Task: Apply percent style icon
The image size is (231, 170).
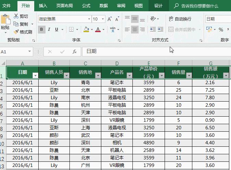Action: pos(221,29)
